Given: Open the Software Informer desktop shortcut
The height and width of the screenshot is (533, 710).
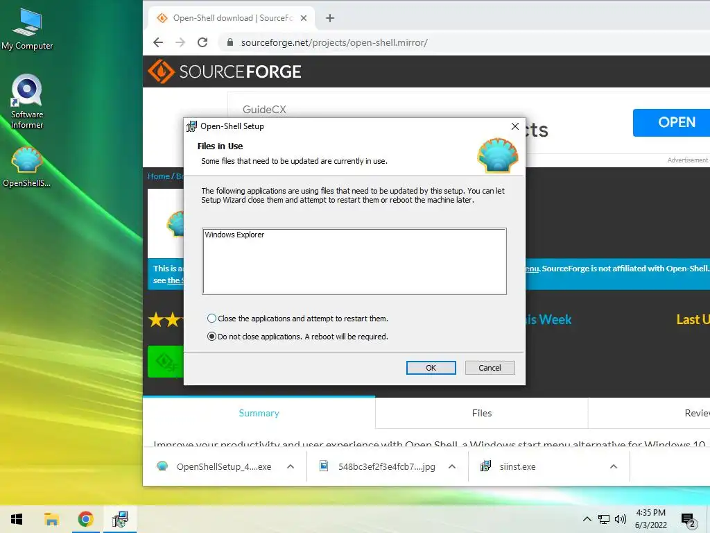Looking at the screenshot, I should pyautogui.click(x=27, y=101).
